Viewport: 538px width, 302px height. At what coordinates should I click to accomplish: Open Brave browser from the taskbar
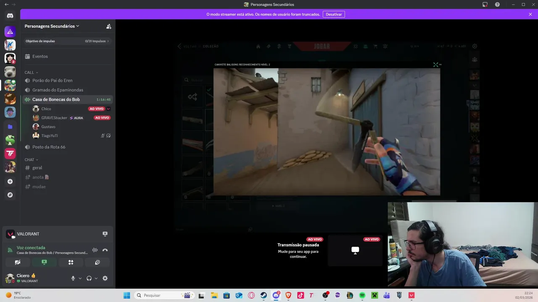click(x=288, y=295)
